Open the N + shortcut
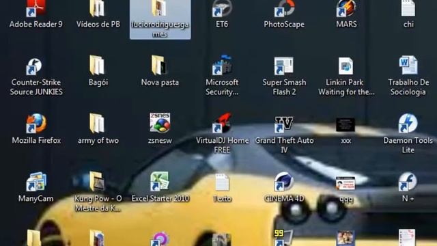The height and width of the screenshot is (246, 437). point(408,187)
